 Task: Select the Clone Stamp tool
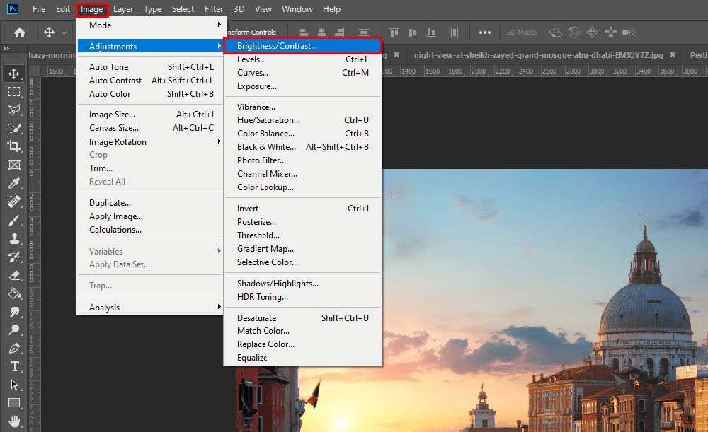tap(15, 238)
